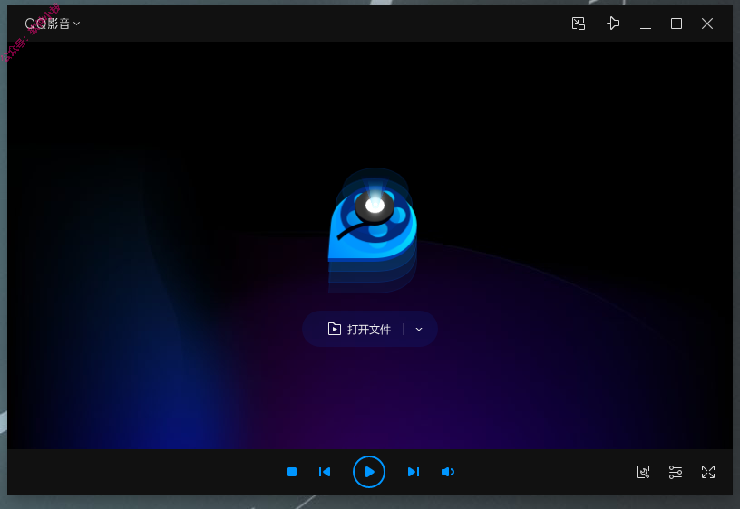Skip to the next track

pos(413,472)
